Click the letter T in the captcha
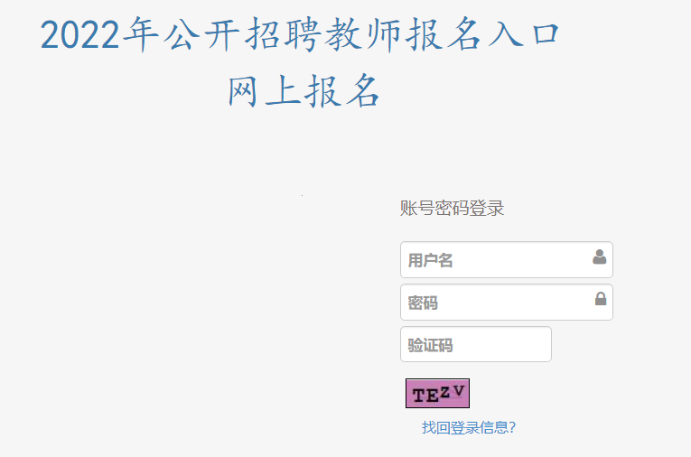 click(x=418, y=395)
